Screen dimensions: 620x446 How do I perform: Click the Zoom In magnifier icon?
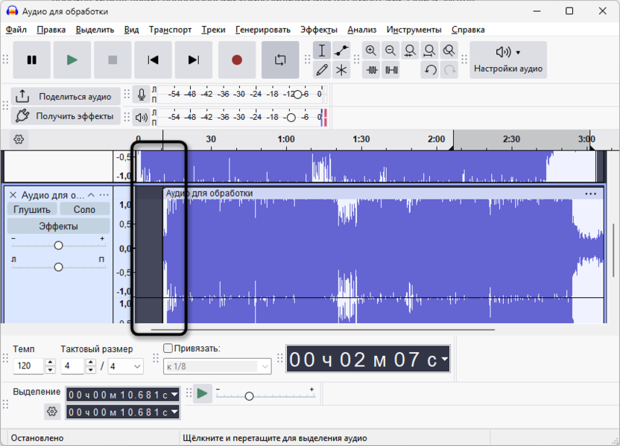click(x=371, y=51)
